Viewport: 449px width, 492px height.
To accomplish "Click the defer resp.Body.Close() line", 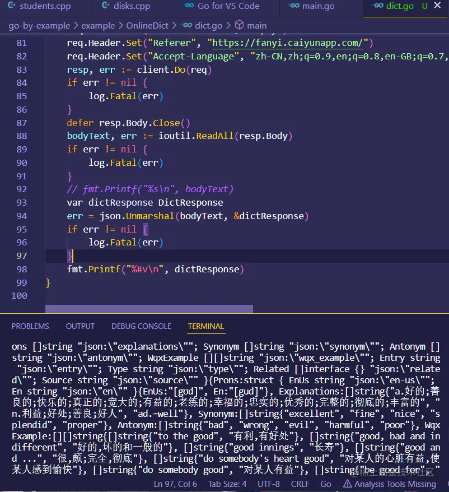I will (x=129, y=123).
